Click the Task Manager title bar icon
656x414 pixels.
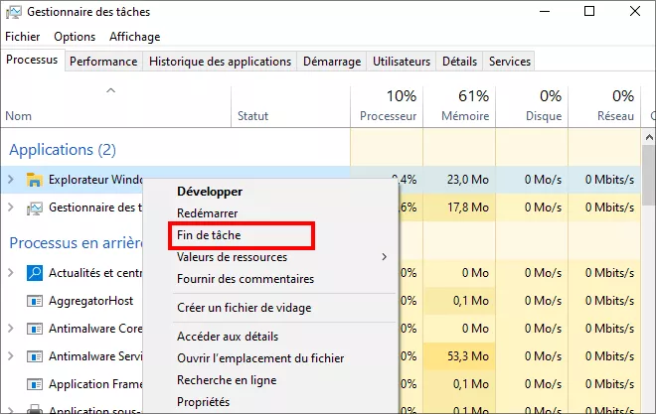tap(13, 12)
